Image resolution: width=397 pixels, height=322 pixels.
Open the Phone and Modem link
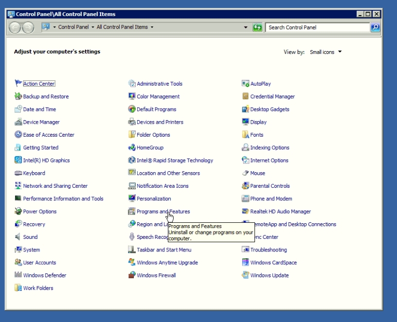tap(271, 199)
